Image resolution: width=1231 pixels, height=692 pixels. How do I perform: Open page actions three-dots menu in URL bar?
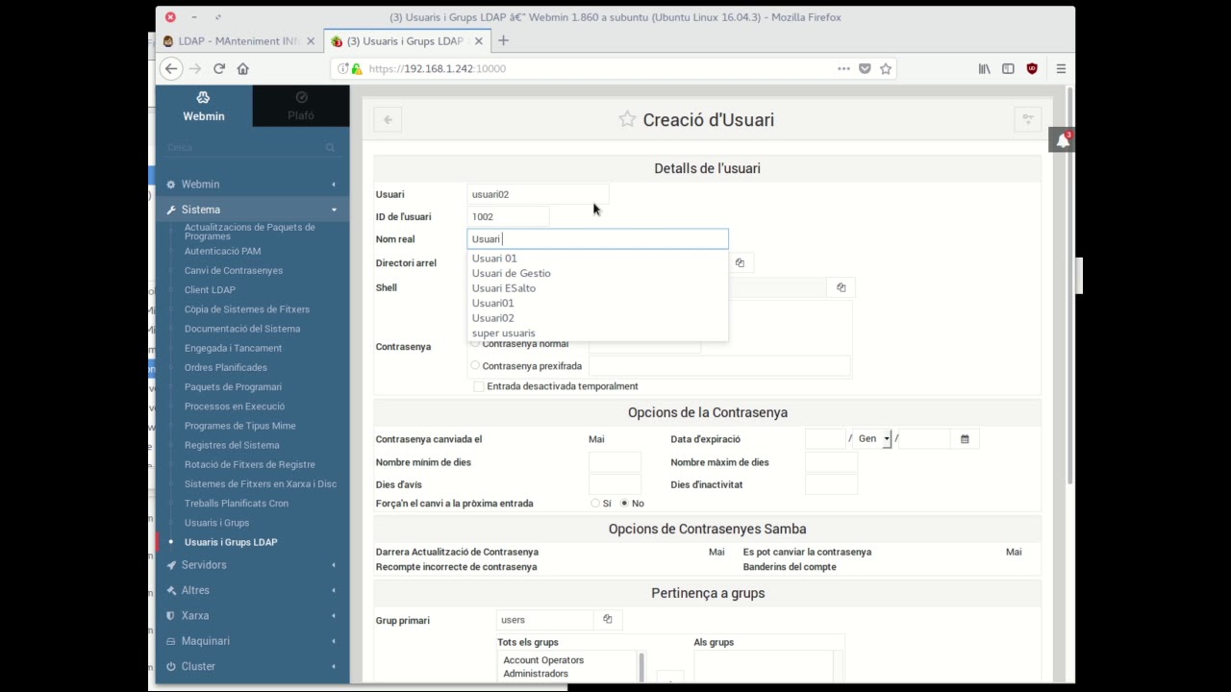click(x=843, y=68)
